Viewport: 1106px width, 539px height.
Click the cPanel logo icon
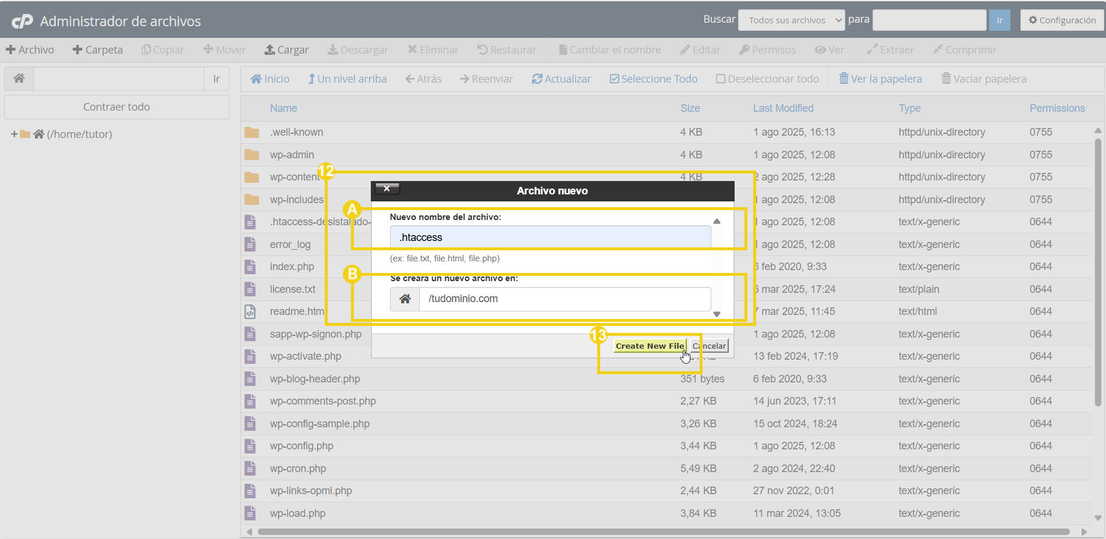[23, 22]
